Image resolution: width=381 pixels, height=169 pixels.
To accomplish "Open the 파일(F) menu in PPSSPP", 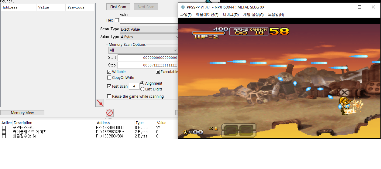I will (x=186, y=15).
